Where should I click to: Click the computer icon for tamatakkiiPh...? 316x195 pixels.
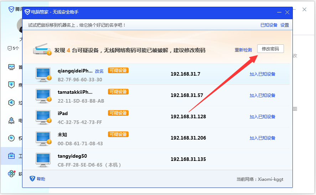(x=43, y=96)
